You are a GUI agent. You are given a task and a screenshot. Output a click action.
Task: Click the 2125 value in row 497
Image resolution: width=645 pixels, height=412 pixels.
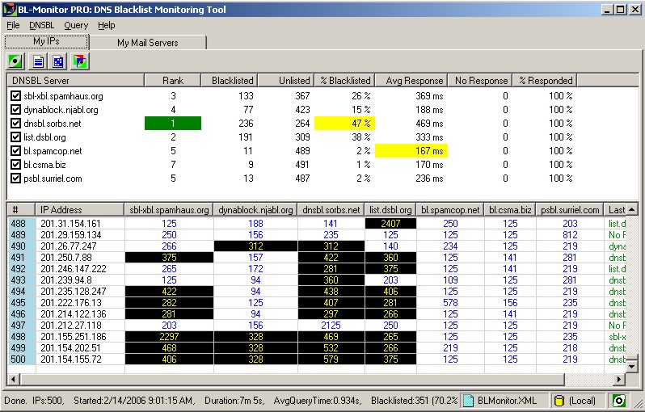(331, 326)
